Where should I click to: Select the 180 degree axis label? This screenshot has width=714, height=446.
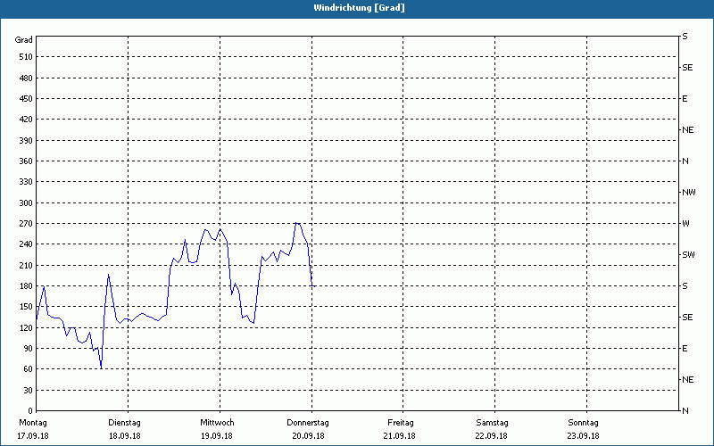point(26,285)
